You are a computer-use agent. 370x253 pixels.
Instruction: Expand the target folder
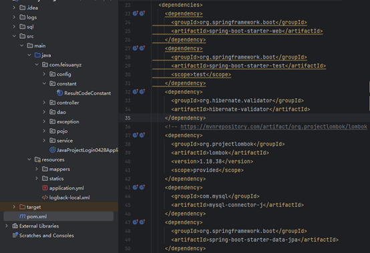pyautogui.click(x=14, y=207)
